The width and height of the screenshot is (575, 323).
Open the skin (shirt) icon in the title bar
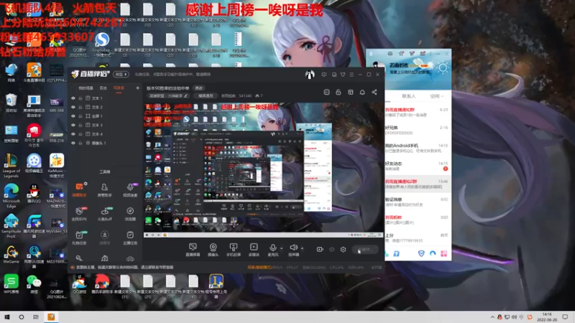pyautogui.click(x=343, y=75)
